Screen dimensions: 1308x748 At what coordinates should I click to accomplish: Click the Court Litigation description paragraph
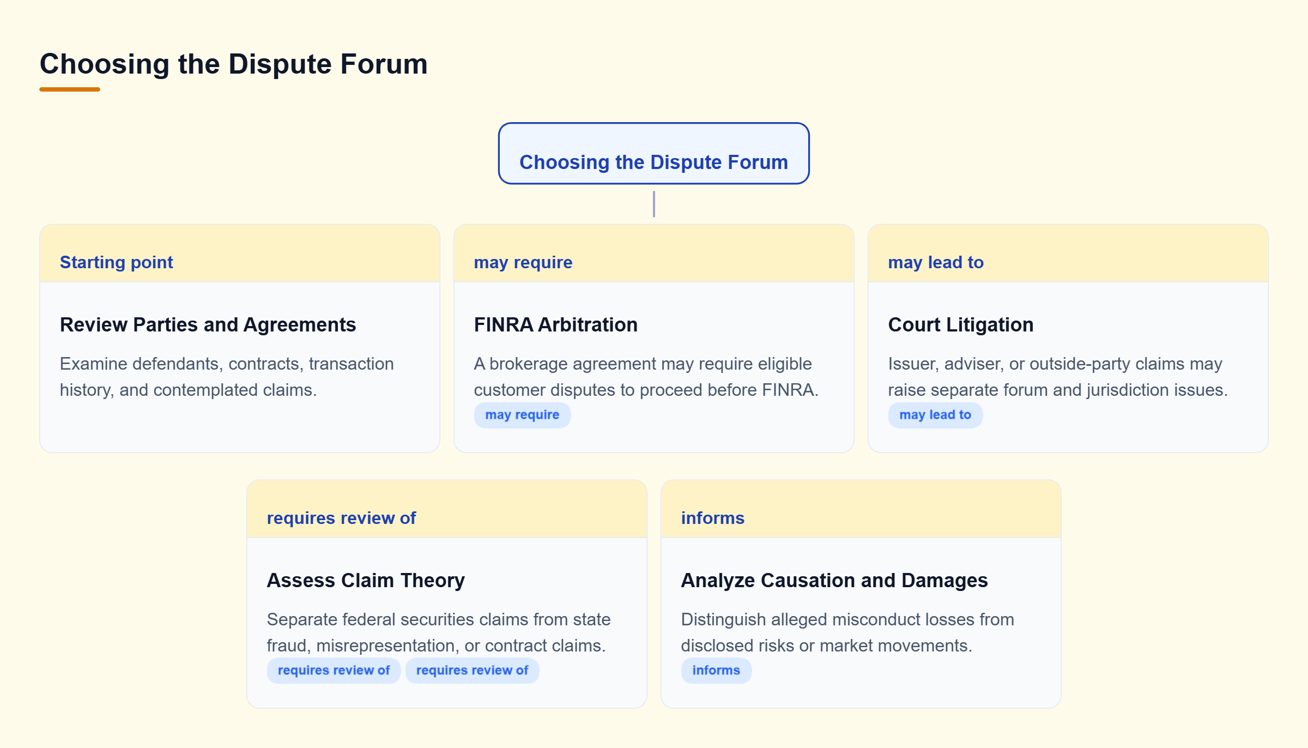point(1057,377)
